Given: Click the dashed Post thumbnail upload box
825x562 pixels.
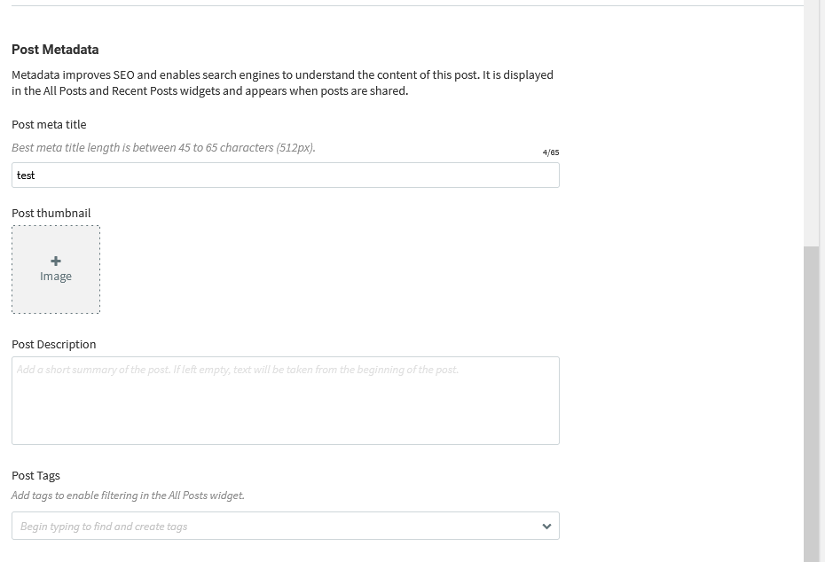Looking at the screenshot, I should tap(56, 269).
